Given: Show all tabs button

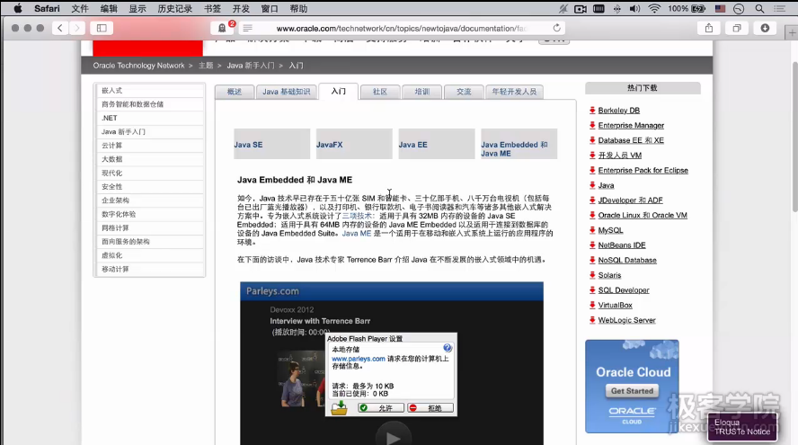Looking at the screenshot, I should (x=736, y=28).
